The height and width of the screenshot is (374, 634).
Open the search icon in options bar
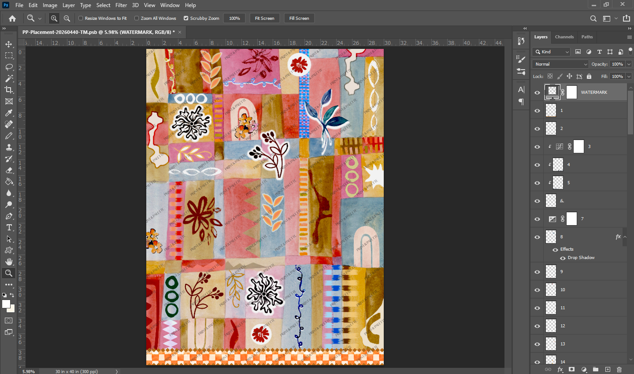pyautogui.click(x=593, y=19)
